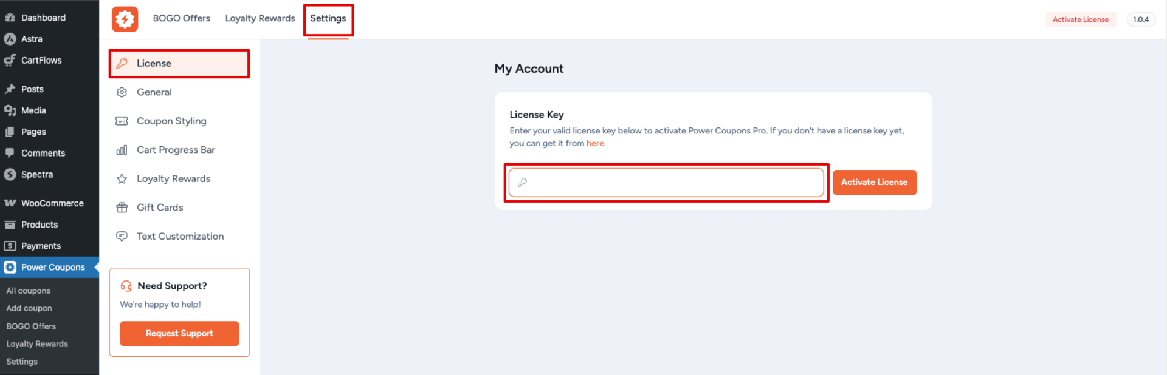Open the Pages menu label
The width and height of the screenshot is (1167, 375).
click(x=33, y=132)
